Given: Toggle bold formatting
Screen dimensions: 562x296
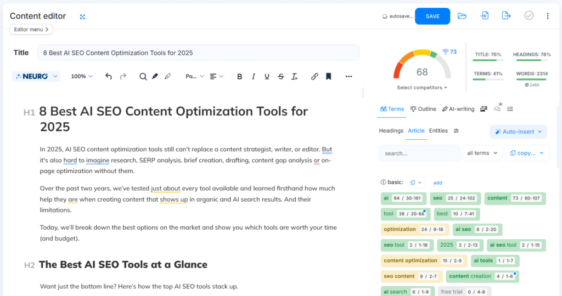Looking at the screenshot, I should pos(239,77).
